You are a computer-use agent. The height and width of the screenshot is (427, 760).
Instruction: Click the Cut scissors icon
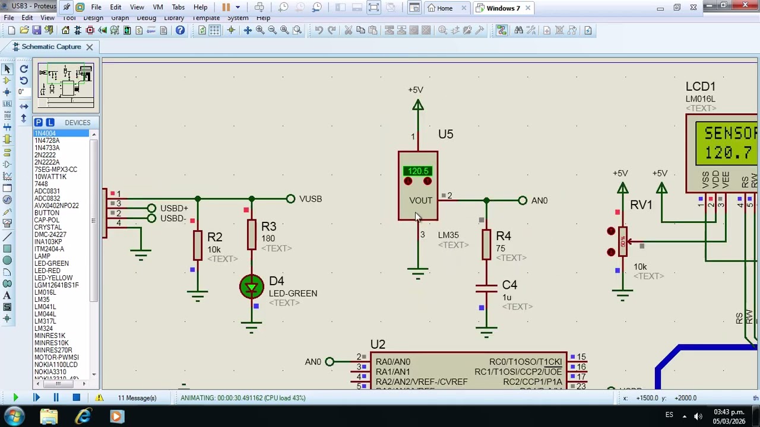[x=349, y=30]
